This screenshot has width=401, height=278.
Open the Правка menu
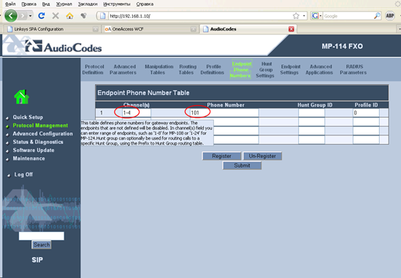tap(28, 4)
